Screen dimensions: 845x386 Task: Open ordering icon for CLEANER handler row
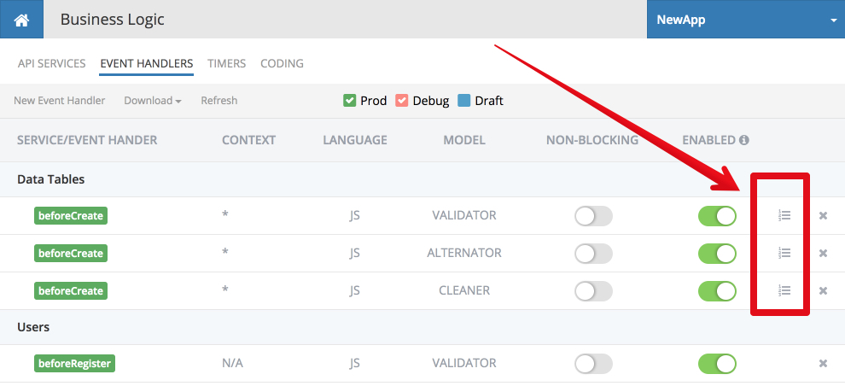(x=784, y=290)
